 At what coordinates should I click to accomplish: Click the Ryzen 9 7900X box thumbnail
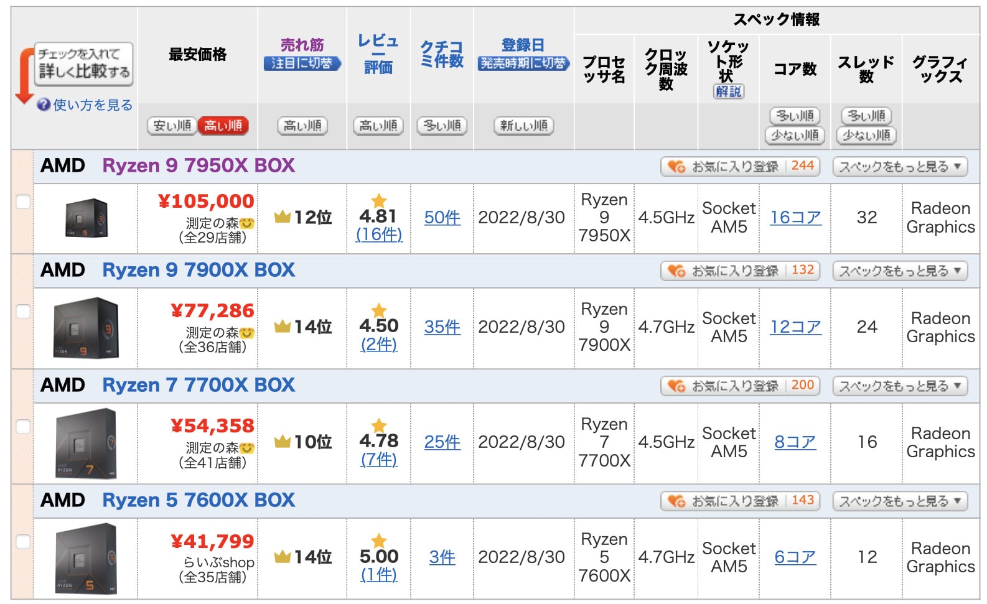pos(86,328)
